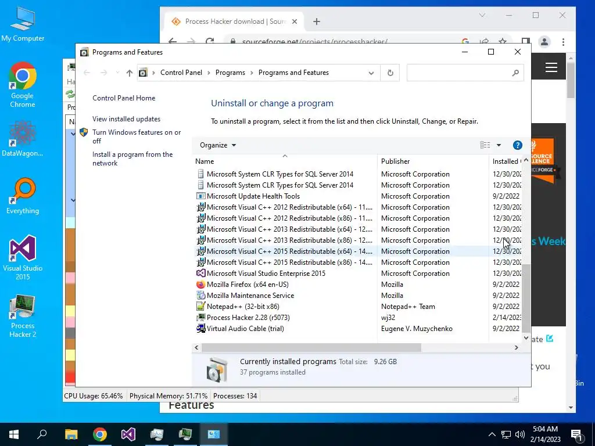Launch Visual Studio 2015 desktop shortcut
The width and height of the screenshot is (595, 446).
(x=23, y=257)
